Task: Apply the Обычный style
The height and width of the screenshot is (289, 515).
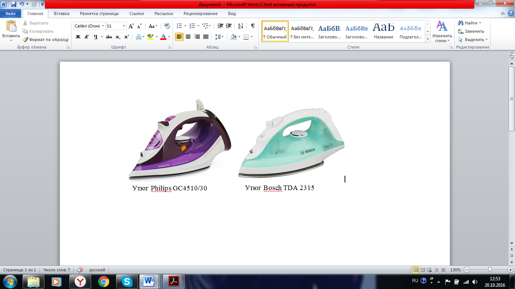Action: tap(275, 31)
